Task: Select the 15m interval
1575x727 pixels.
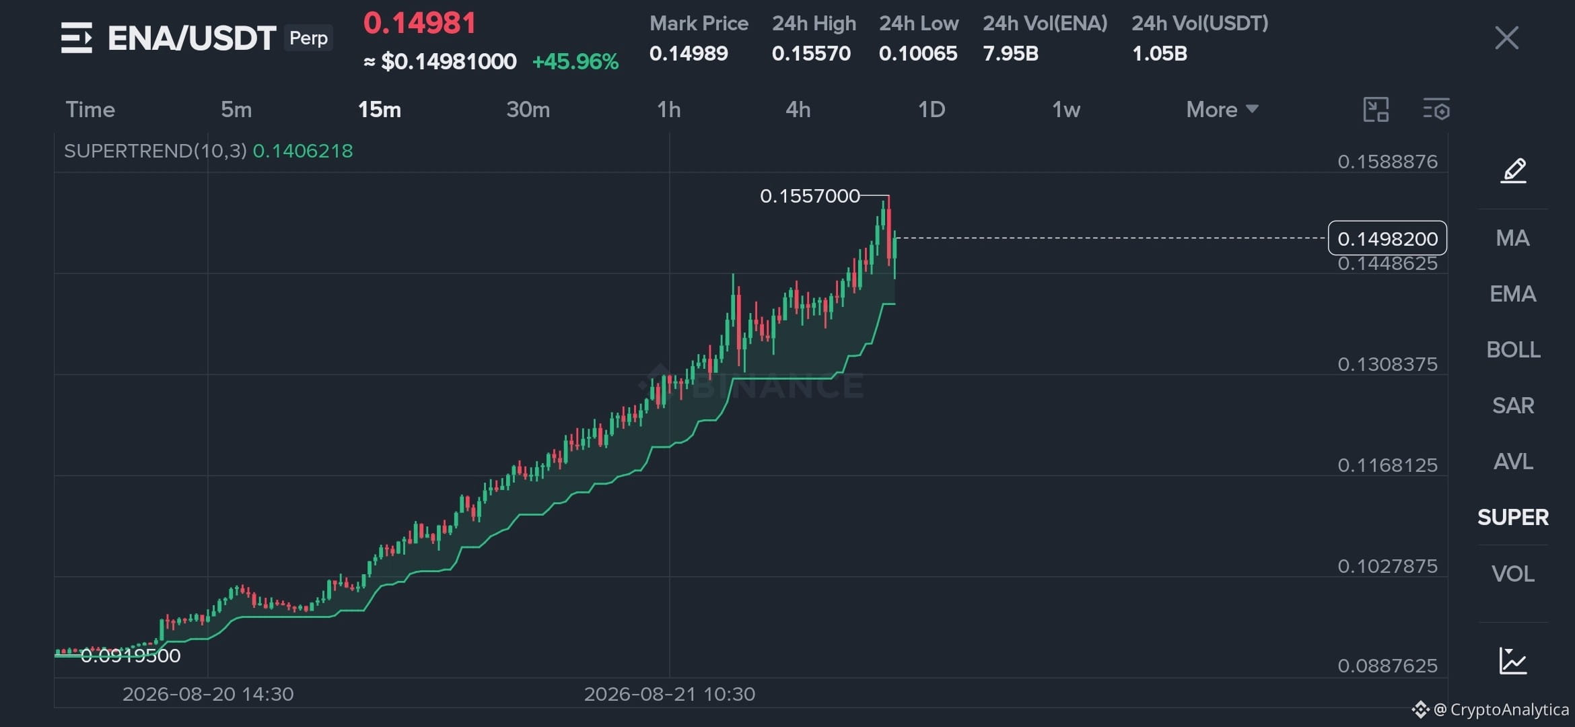Action: click(x=380, y=110)
